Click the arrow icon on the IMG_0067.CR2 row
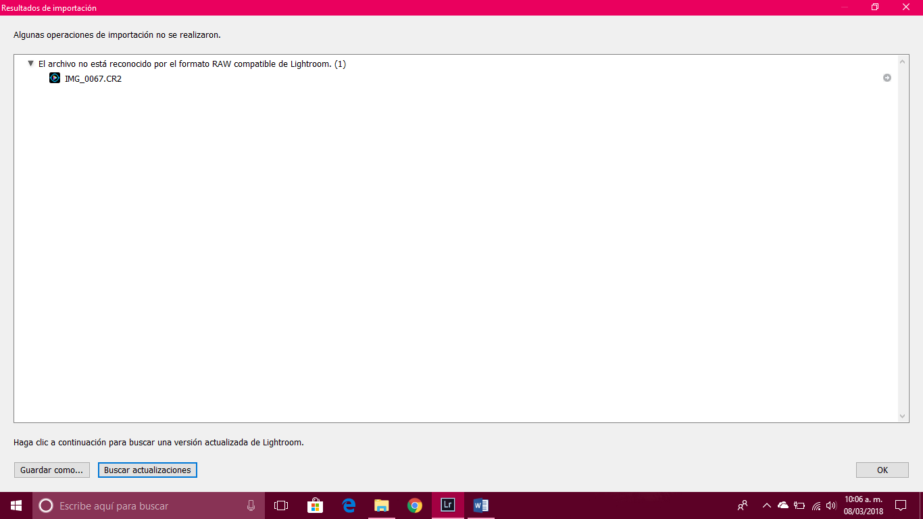 pyautogui.click(x=887, y=78)
